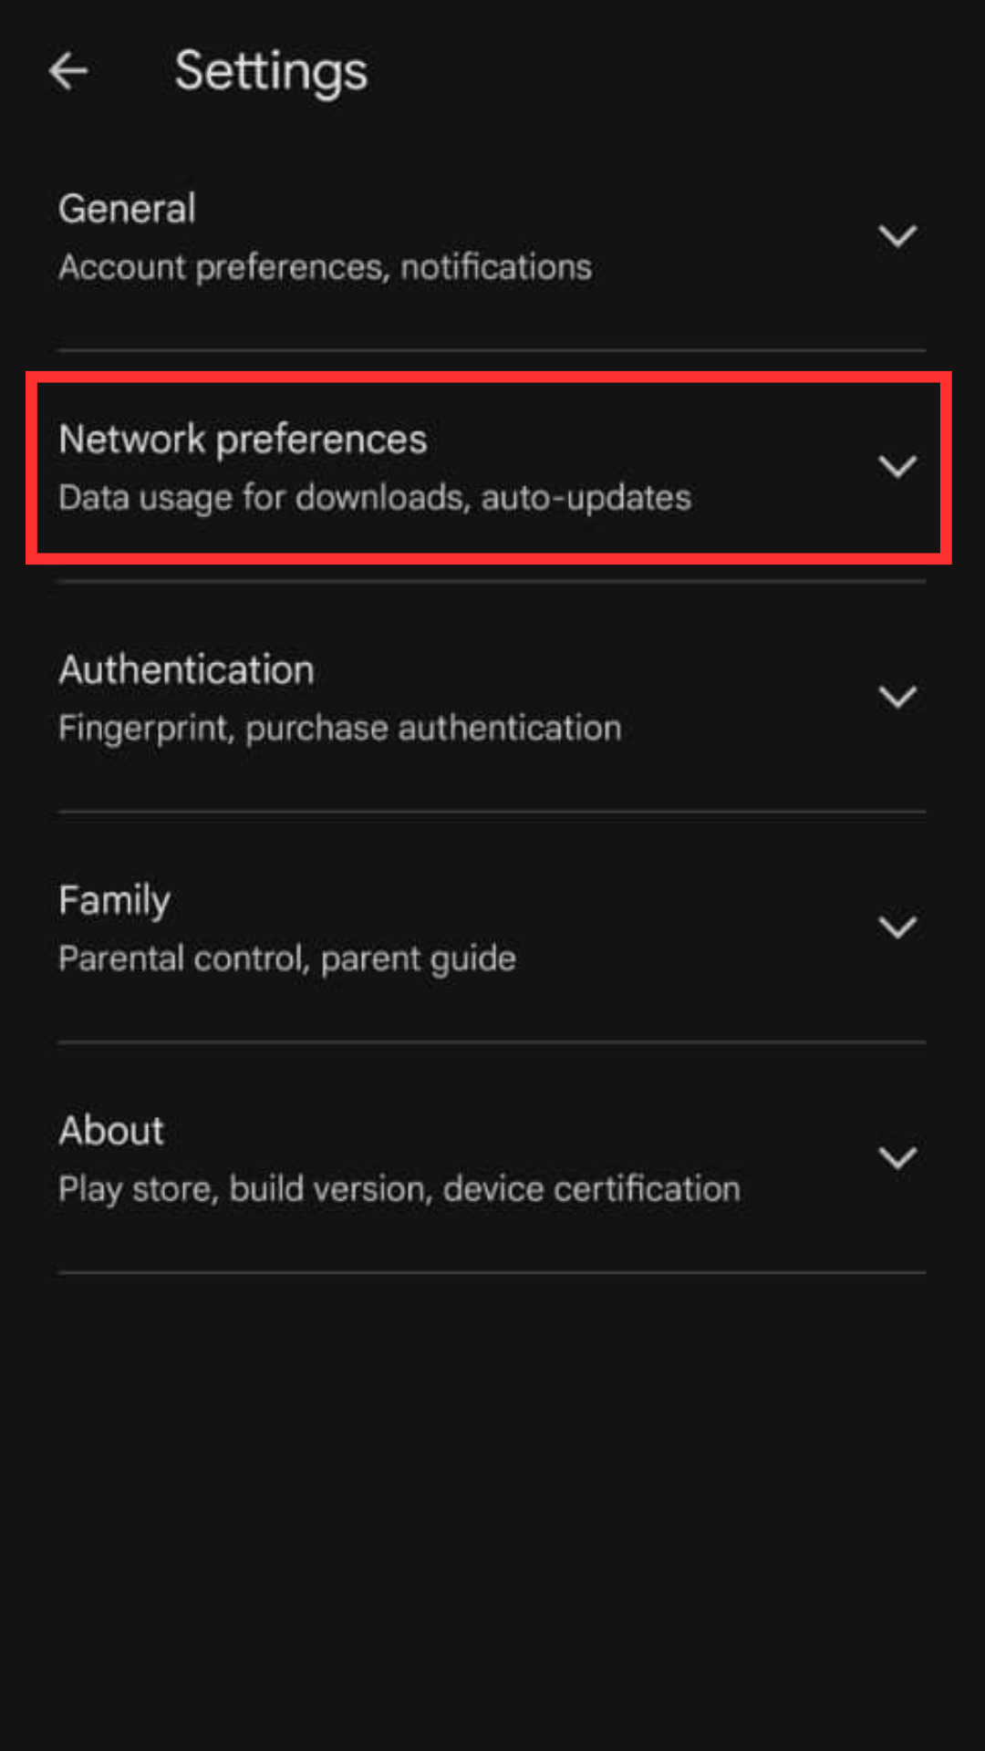The image size is (985, 1751).
Task: Click the Settings page title
Action: tap(271, 72)
